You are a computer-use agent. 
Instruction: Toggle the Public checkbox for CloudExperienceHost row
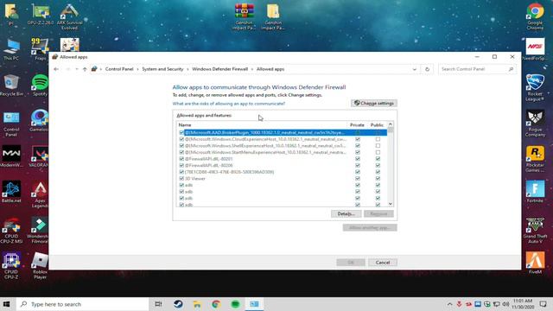coord(378,139)
